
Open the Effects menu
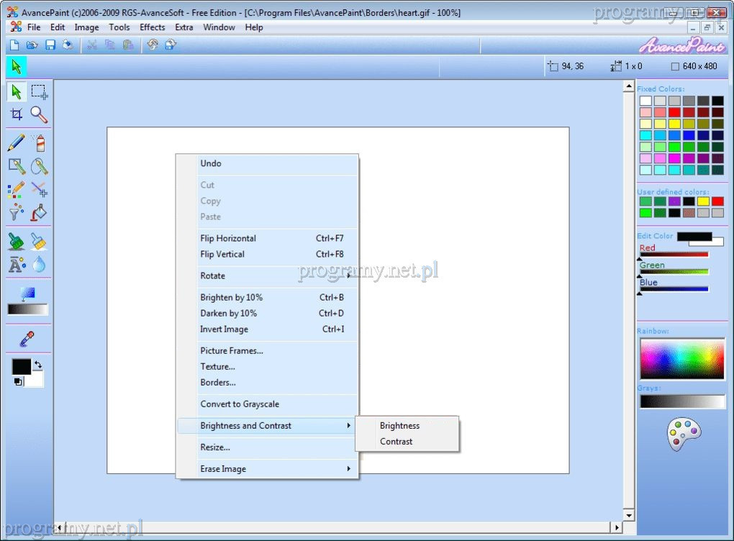[152, 27]
